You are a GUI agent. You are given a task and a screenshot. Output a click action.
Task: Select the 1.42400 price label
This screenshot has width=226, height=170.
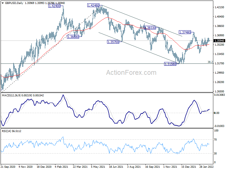pyautogui.click(x=54, y=6)
